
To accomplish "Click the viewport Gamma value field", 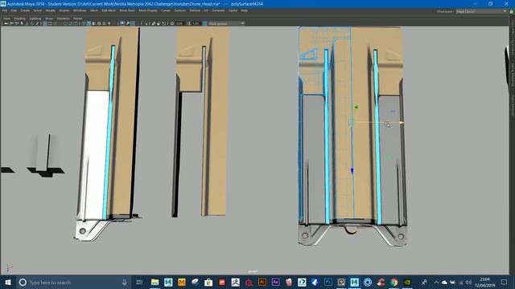I will tap(196, 23).
